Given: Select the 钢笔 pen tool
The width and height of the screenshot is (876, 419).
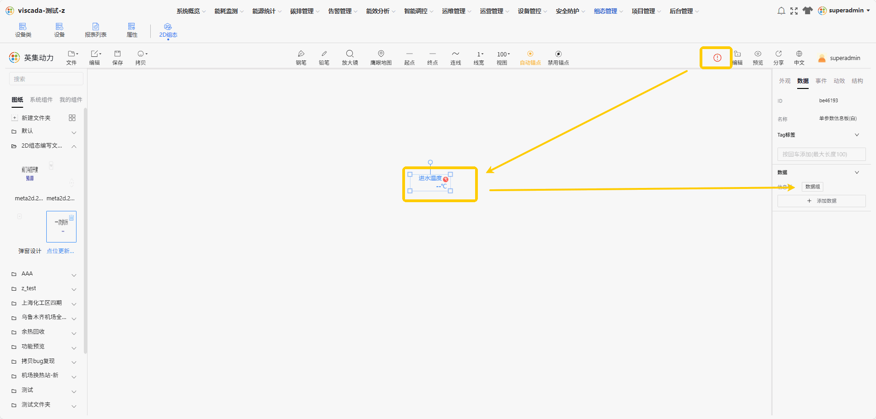Looking at the screenshot, I should click(301, 58).
